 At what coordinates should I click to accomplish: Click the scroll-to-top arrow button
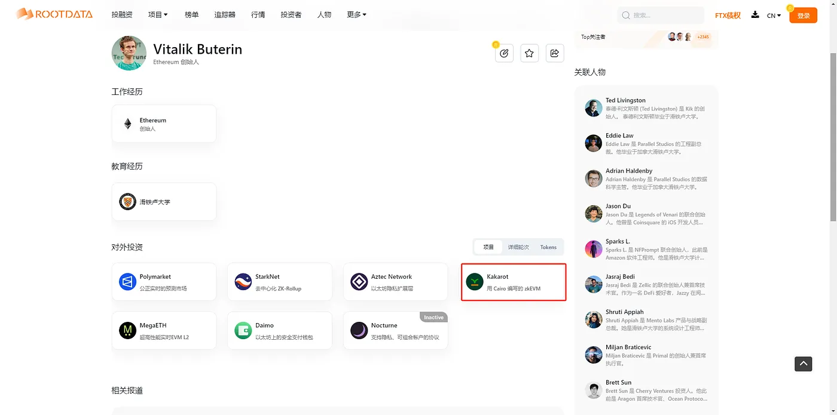pos(803,363)
